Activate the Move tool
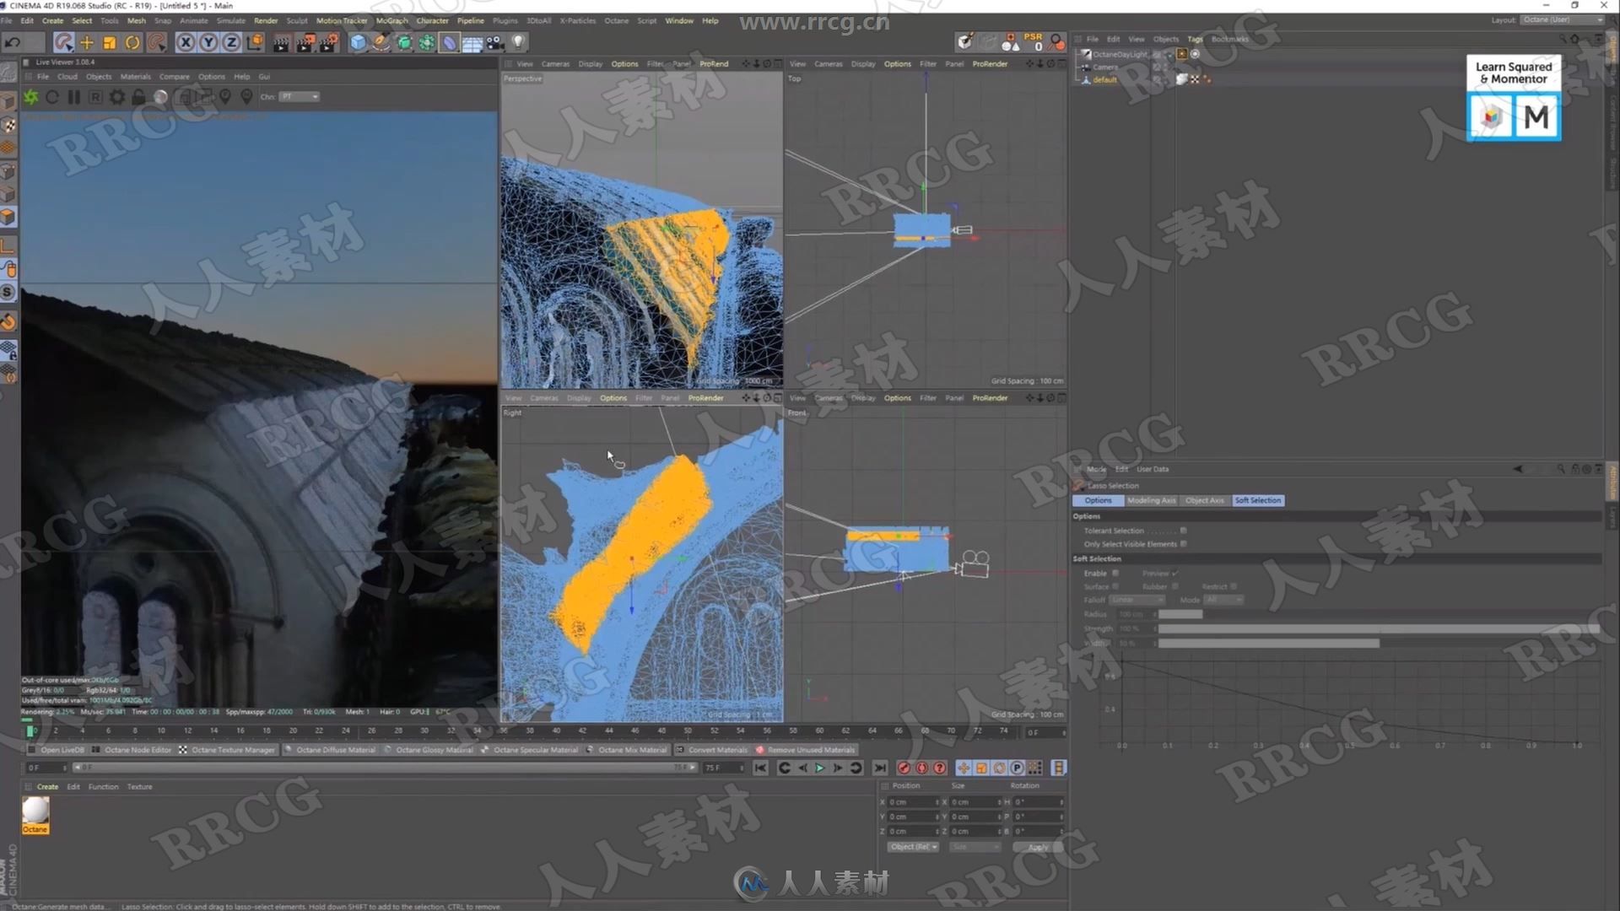The height and width of the screenshot is (911, 1620). coord(86,42)
